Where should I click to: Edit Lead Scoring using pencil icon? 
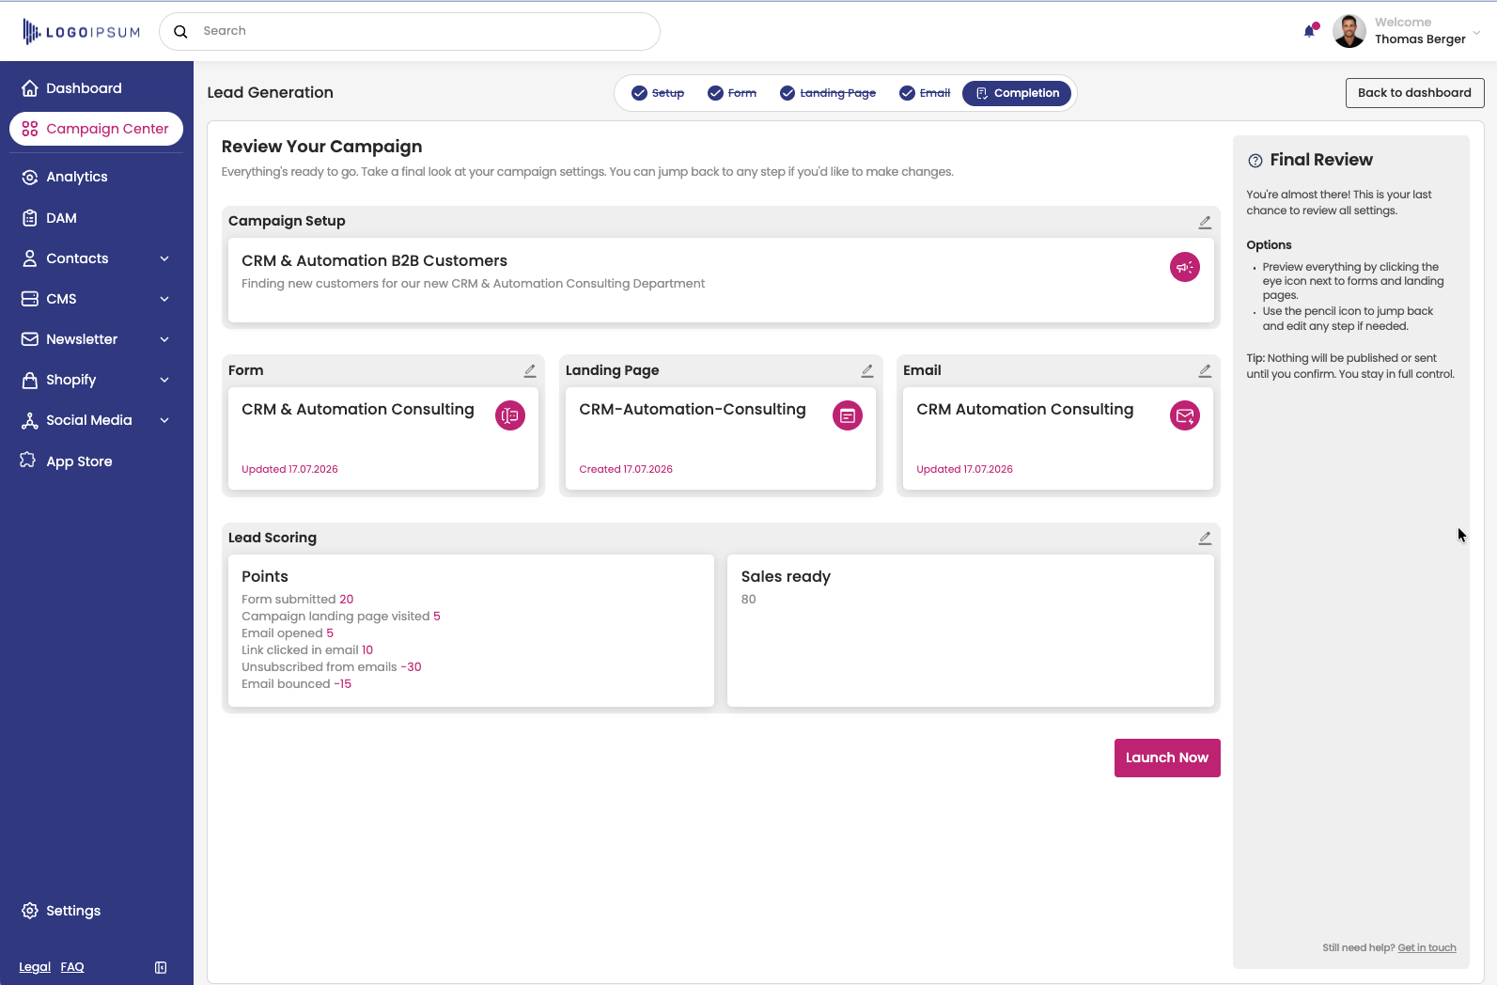pyautogui.click(x=1205, y=538)
